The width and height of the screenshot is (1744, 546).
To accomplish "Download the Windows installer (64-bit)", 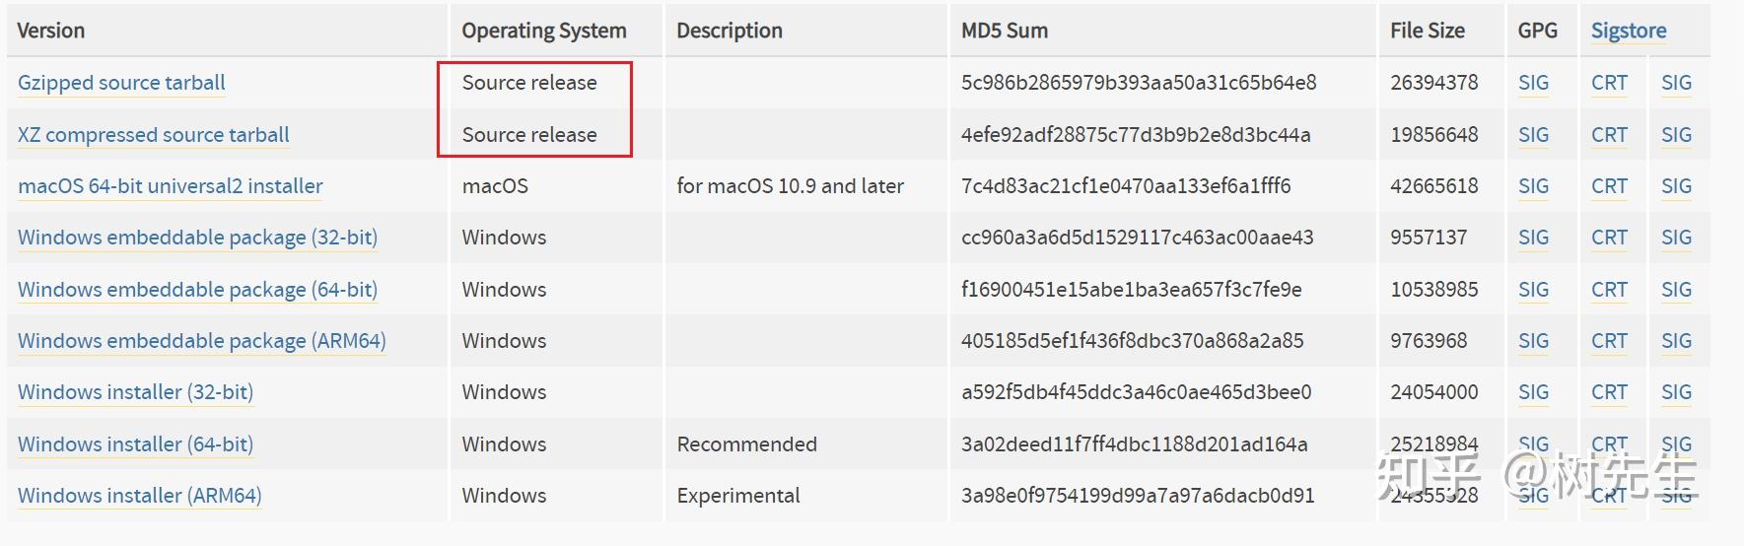I will [135, 444].
